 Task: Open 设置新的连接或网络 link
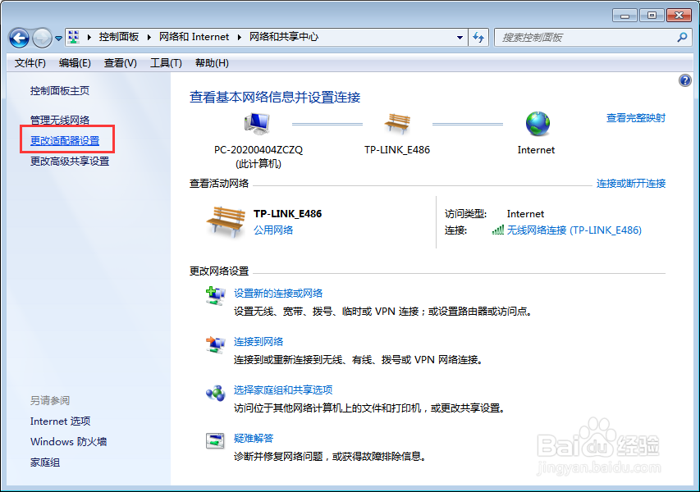(x=278, y=294)
